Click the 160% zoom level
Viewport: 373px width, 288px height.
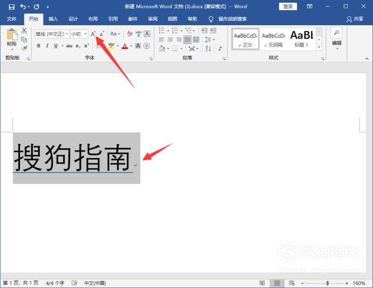point(359,283)
